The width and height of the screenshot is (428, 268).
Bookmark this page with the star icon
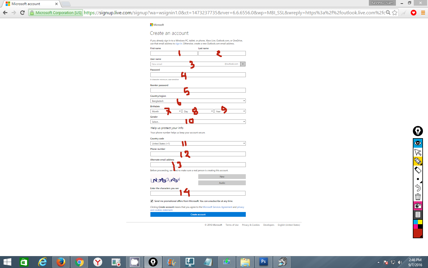395,13
